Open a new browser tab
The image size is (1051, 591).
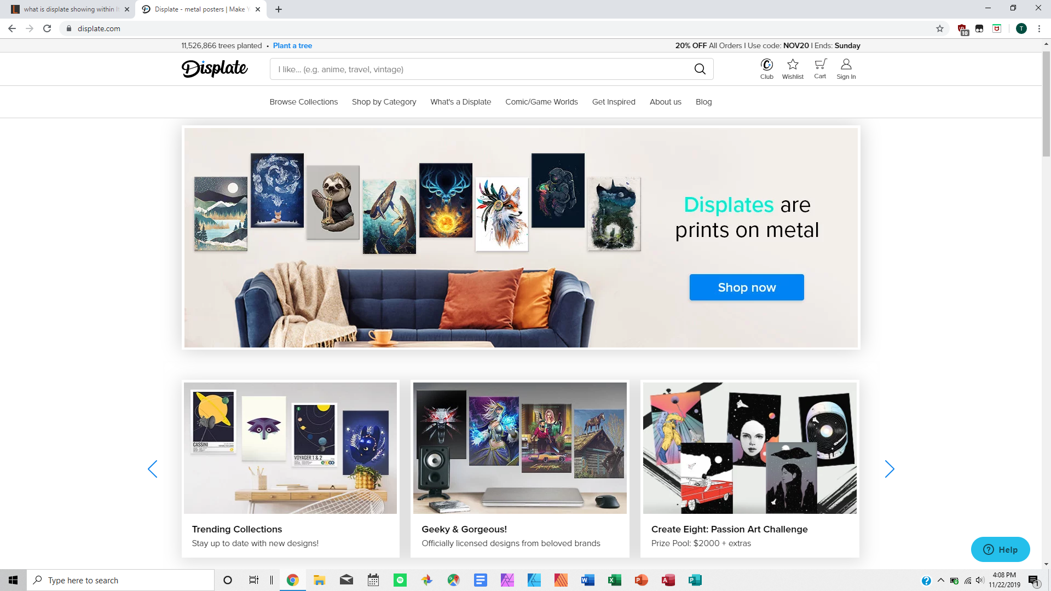279,9
